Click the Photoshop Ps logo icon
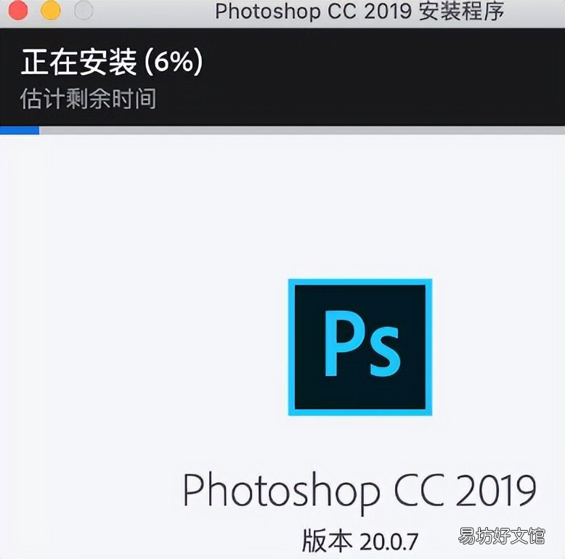Screen dimensions: 565x559 click(x=360, y=347)
